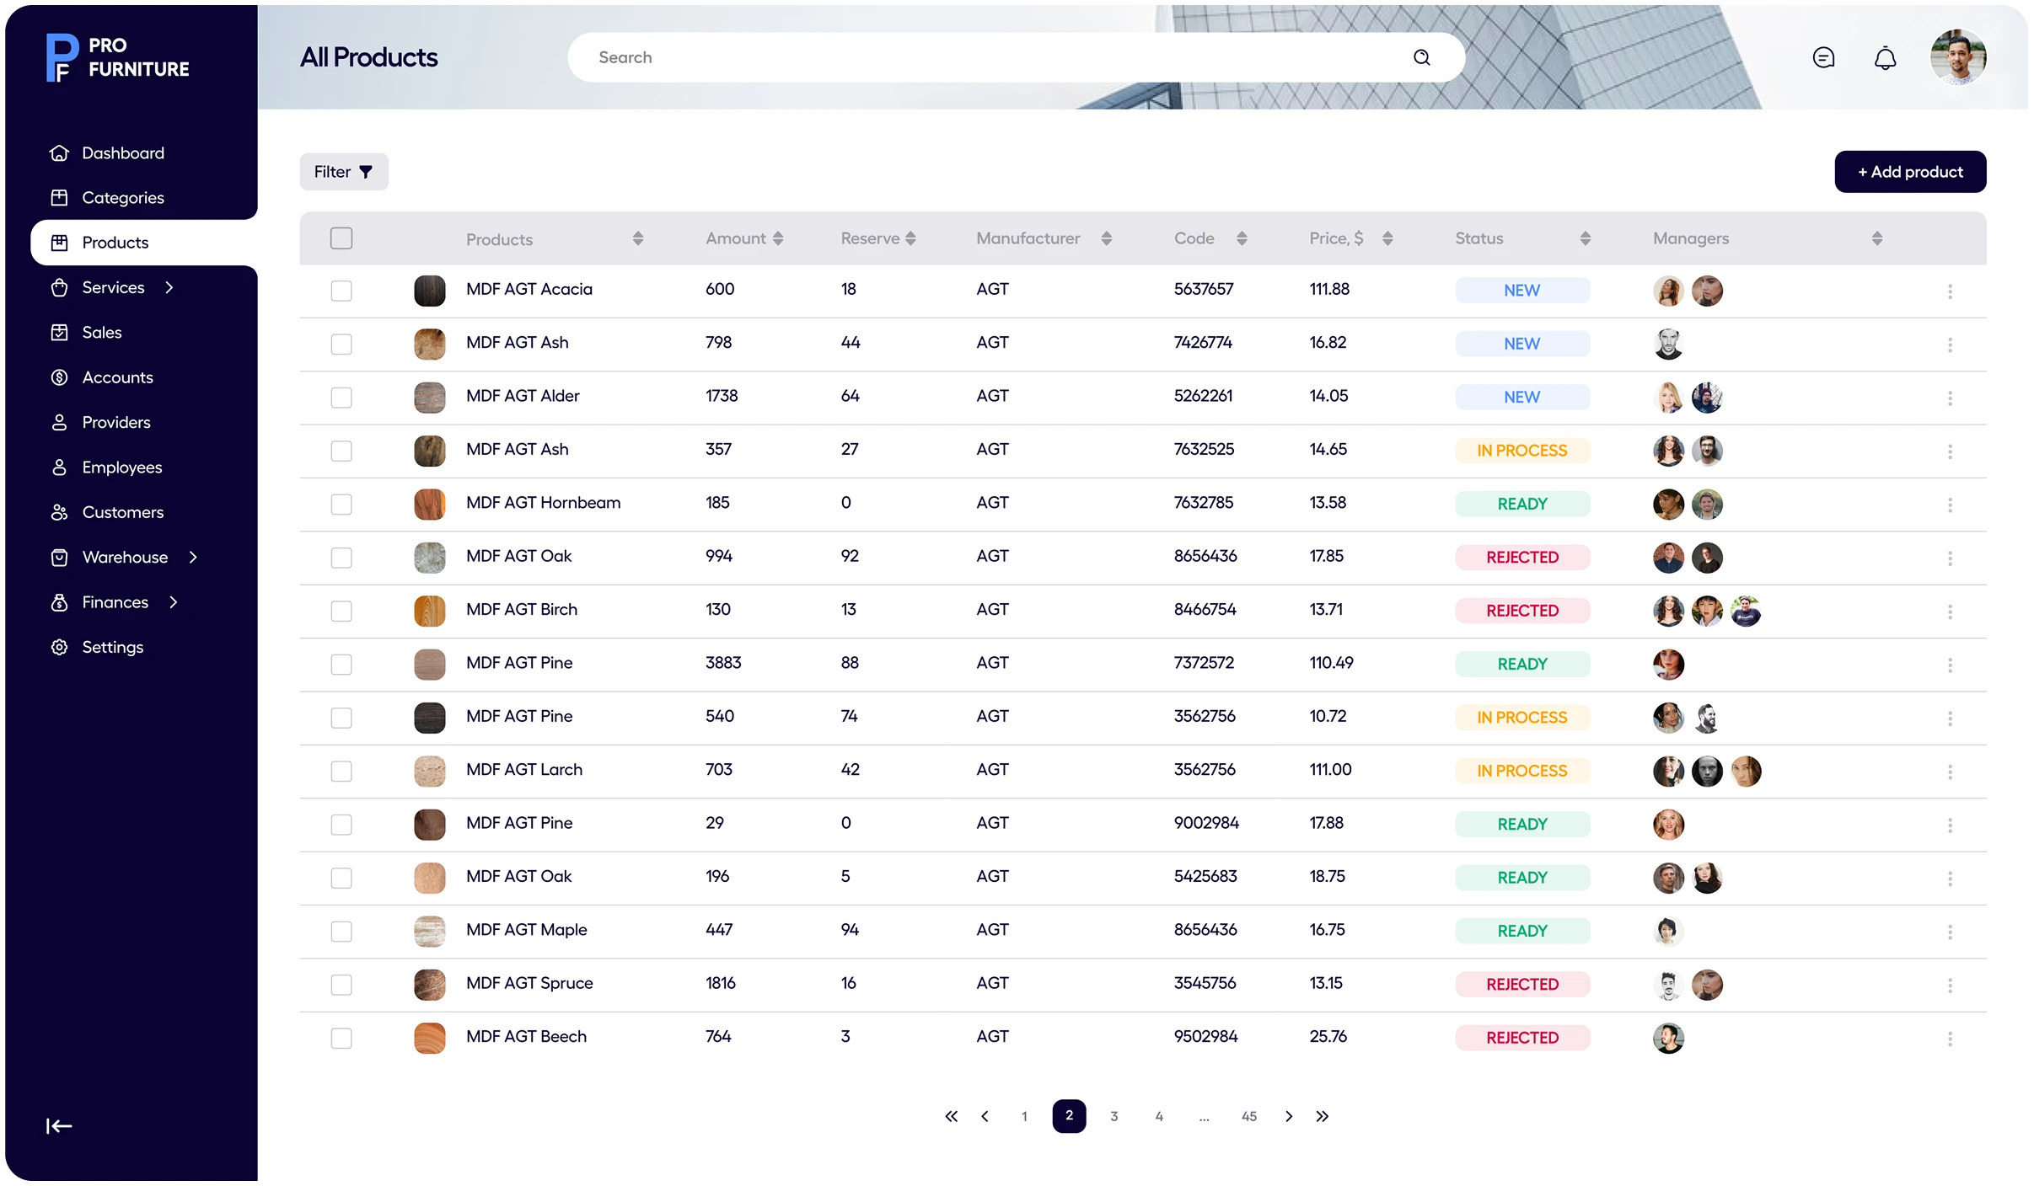Screen dimensions: 2034x1186
Task: Click REJECTED status of MDF AGT Birch
Action: click(1521, 611)
